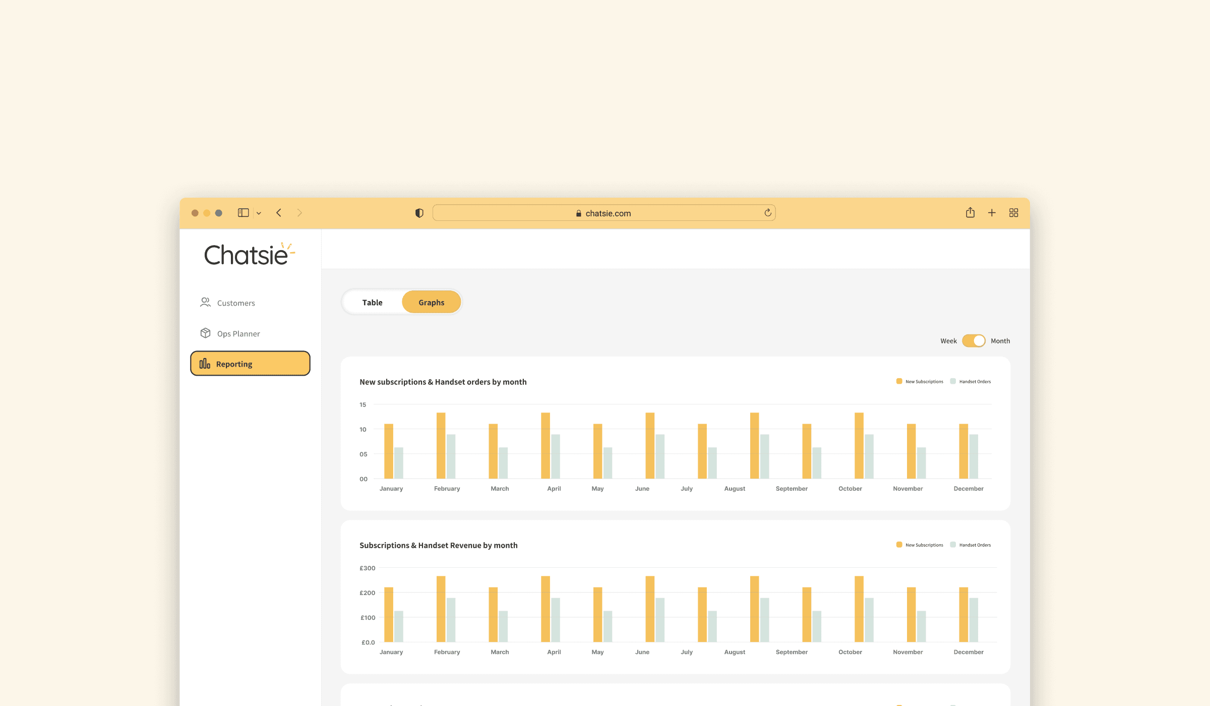Click the Ops Planner box icon
The image size is (1210, 706).
click(205, 333)
